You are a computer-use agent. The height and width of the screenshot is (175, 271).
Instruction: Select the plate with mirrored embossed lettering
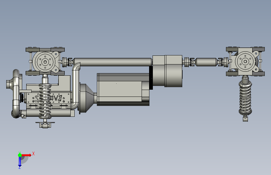click(48, 98)
